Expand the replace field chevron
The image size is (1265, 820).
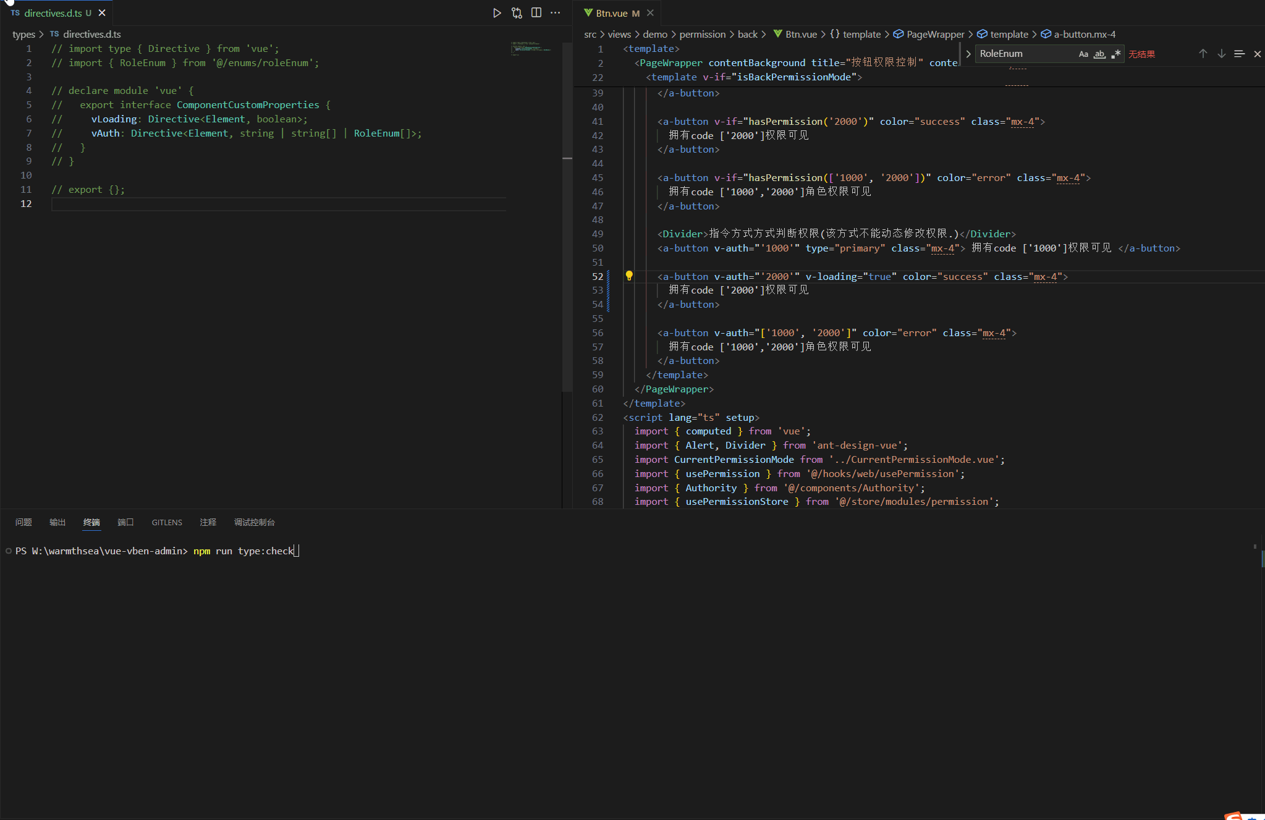968,54
